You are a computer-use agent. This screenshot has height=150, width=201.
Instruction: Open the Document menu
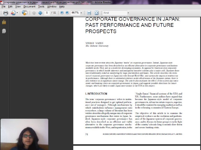[x=29, y=7]
